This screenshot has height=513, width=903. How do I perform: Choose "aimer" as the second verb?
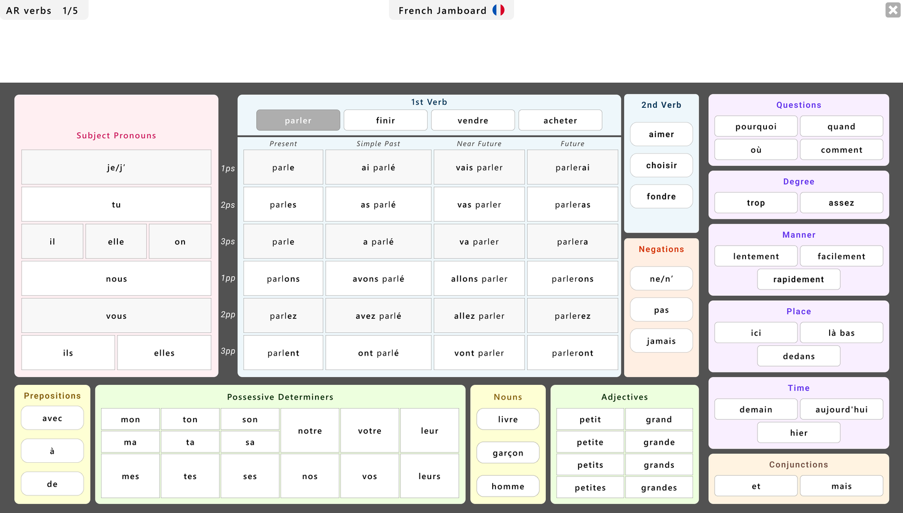[x=661, y=134]
